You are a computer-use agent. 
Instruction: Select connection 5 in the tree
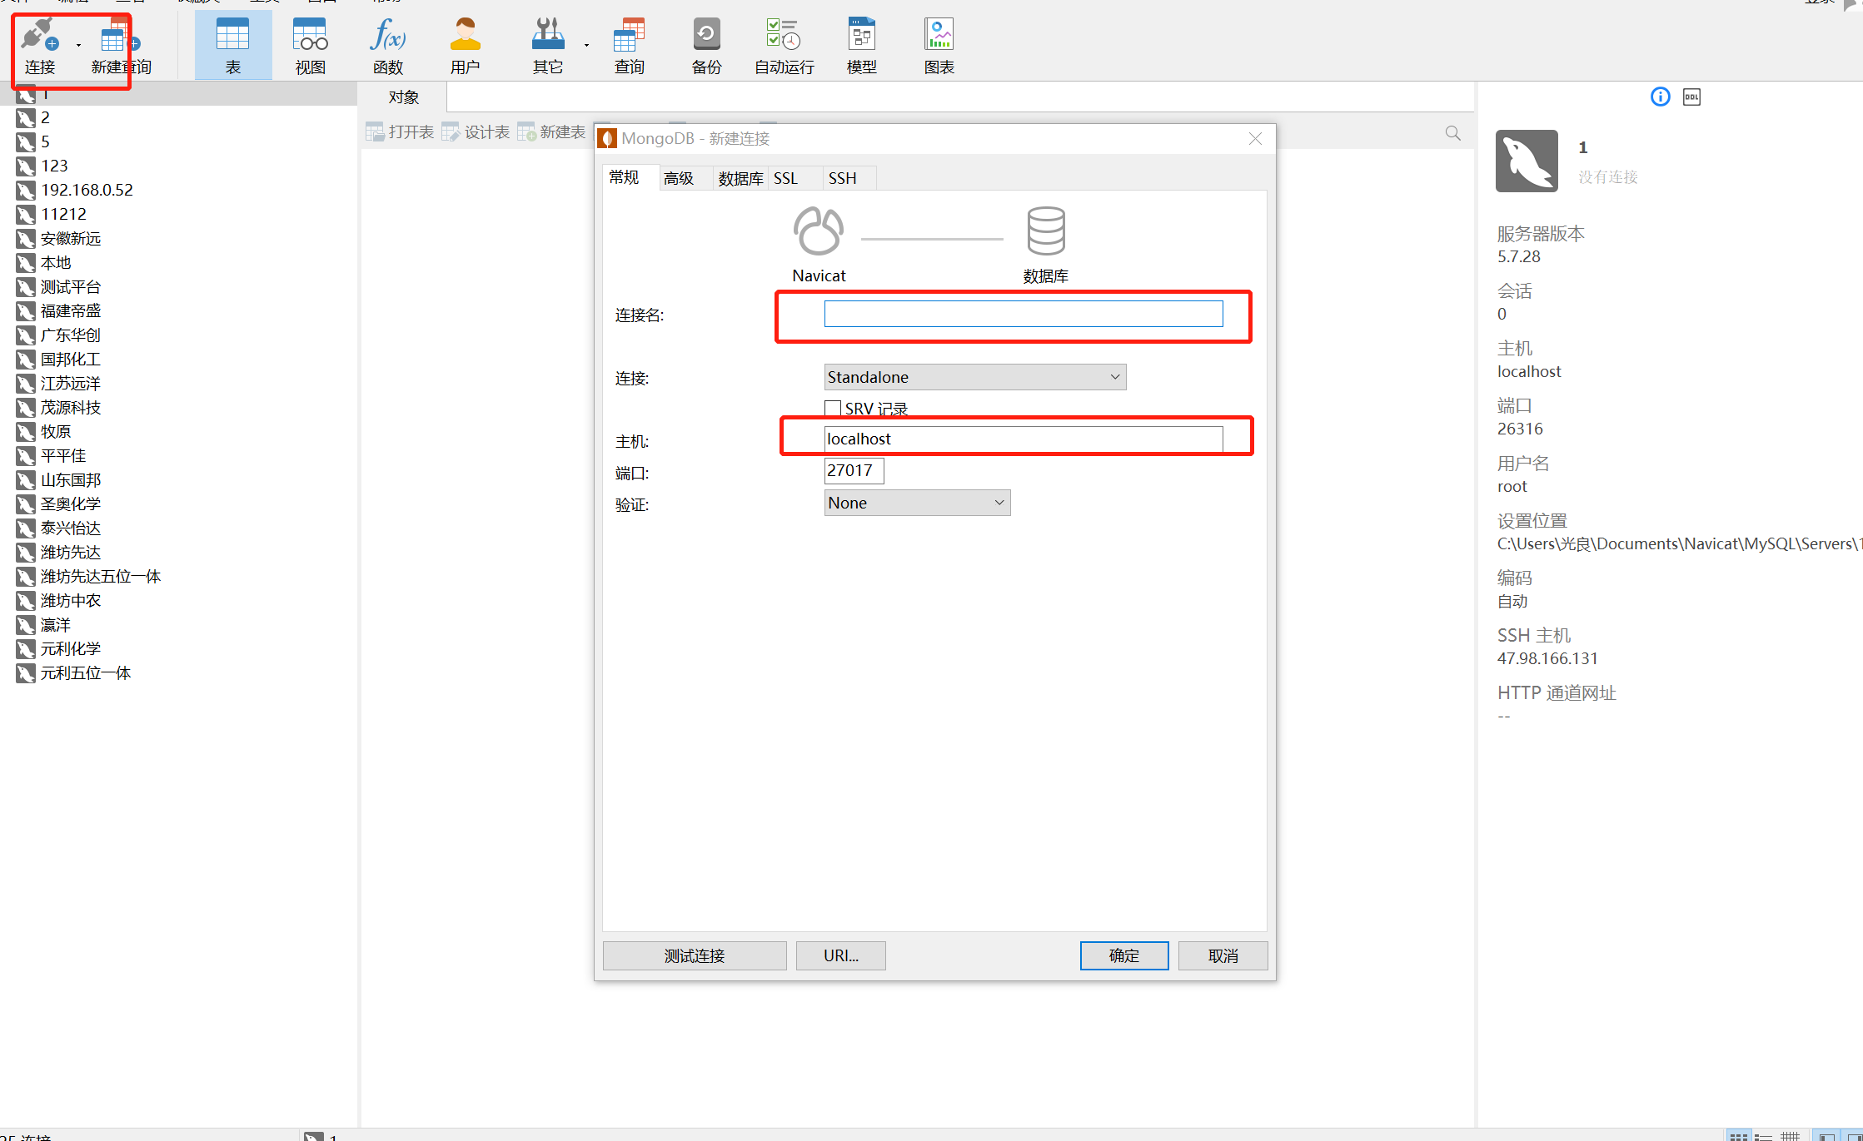(x=178, y=141)
